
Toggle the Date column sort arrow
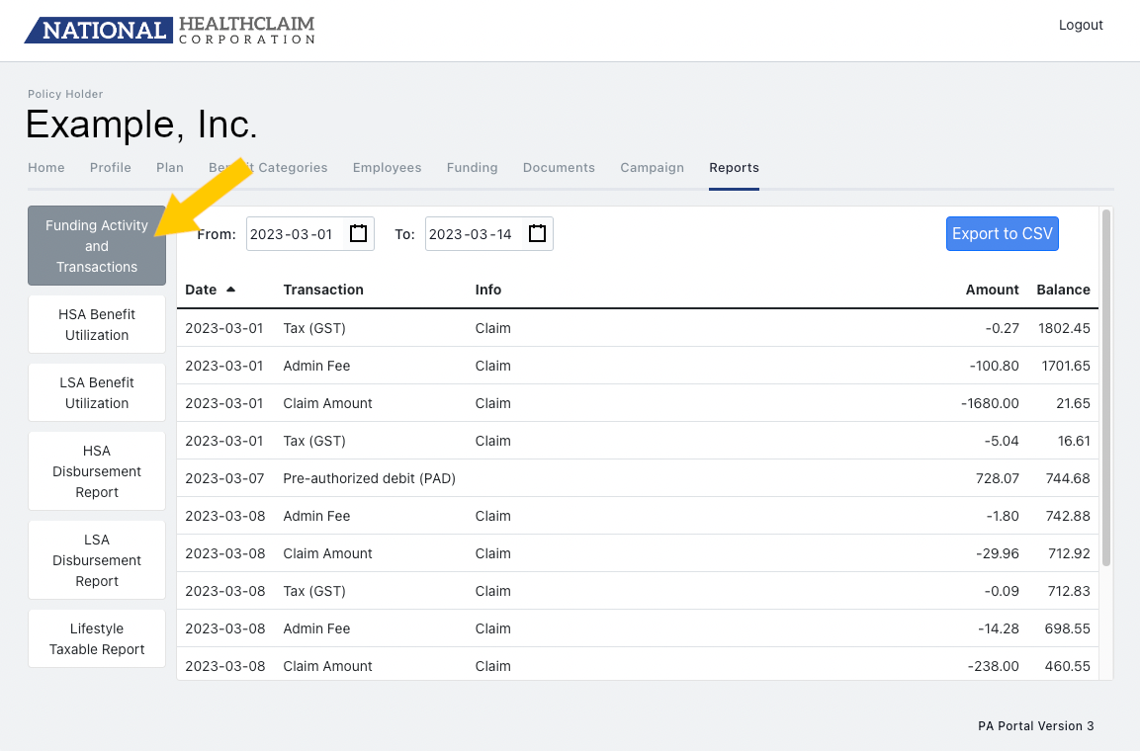click(x=230, y=290)
